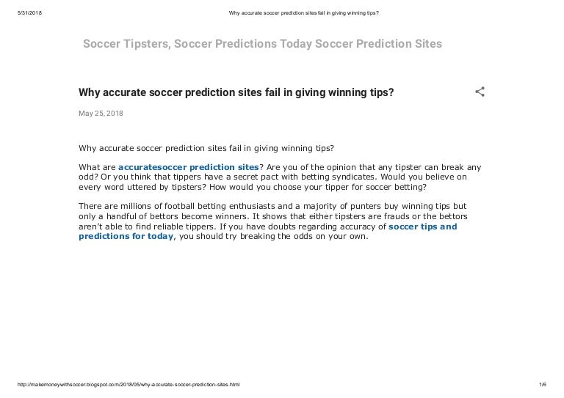This screenshot has height=398, width=564.
Task: Click the "May 25, 2018" post date
Action: pyautogui.click(x=101, y=114)
